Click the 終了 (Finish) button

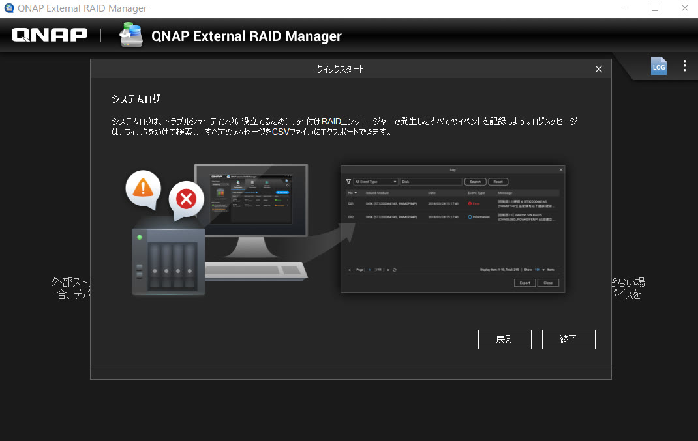[x=568, y=339]
